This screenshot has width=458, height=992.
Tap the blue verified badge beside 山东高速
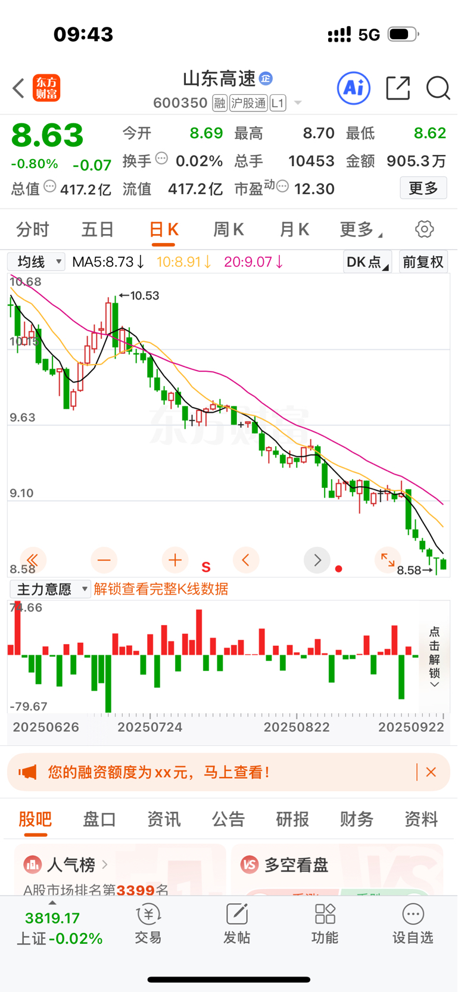pyautogui.click(x=266, y=78)
